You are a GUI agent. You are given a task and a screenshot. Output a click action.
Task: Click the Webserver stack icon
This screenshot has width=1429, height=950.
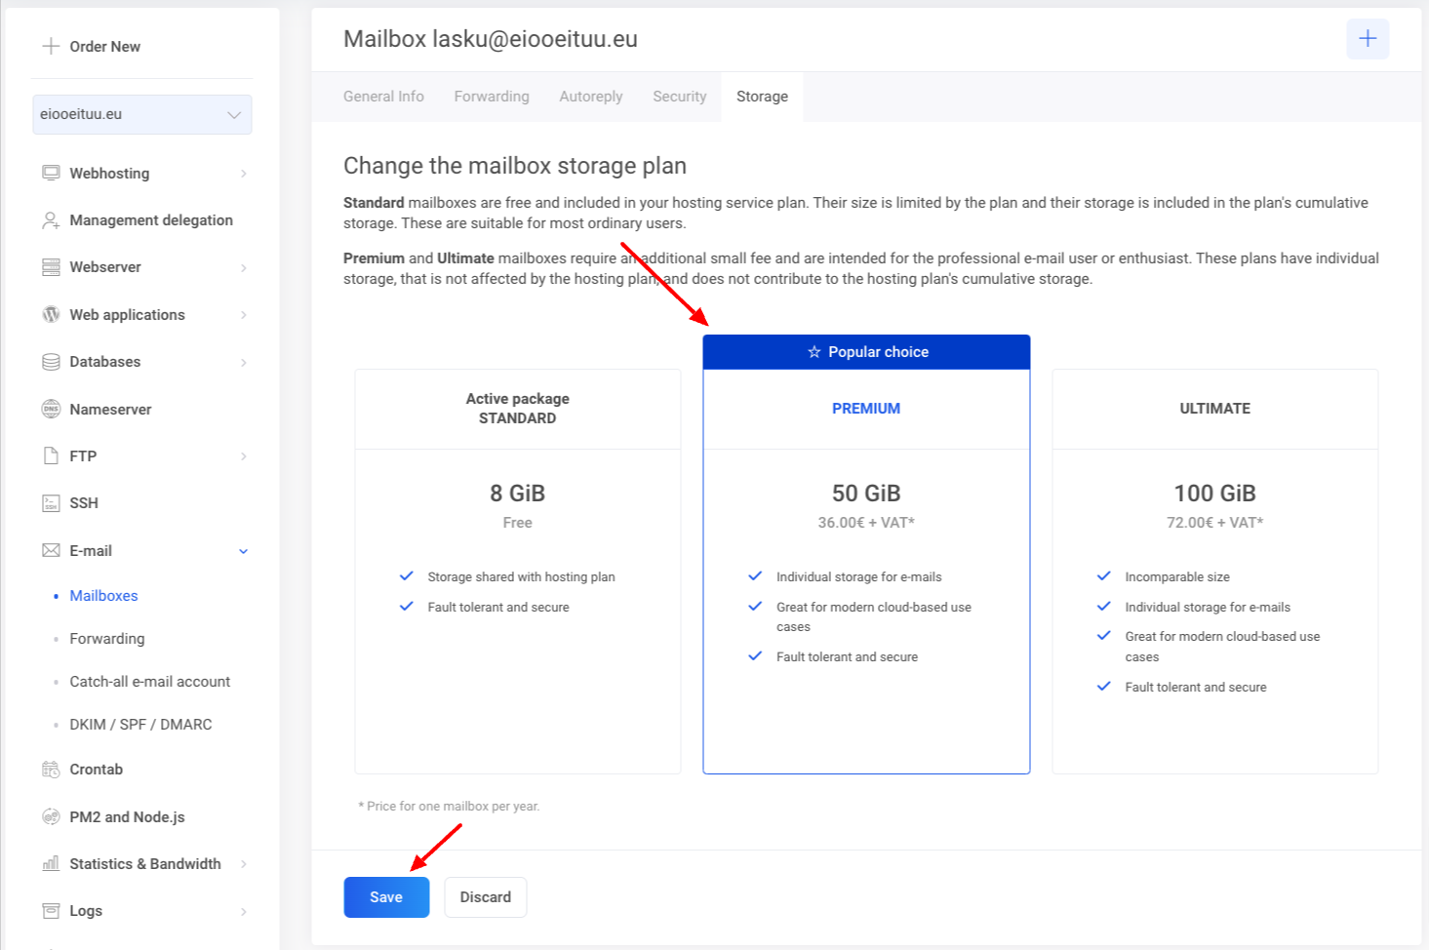click(51, 267)
